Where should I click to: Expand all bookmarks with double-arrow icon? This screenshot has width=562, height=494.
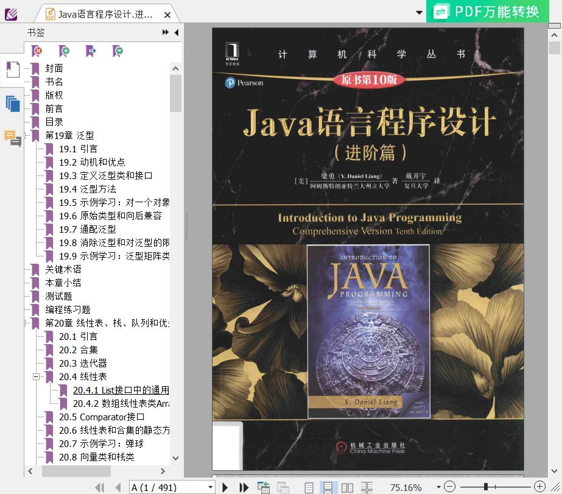pyautogui.click(x=165, y=32)
